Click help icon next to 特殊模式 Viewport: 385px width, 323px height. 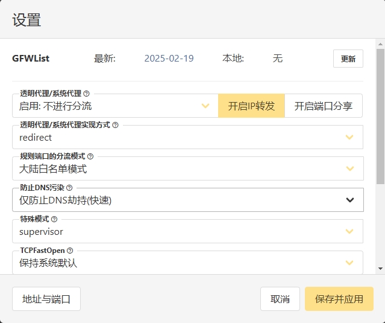click(54, 219)
